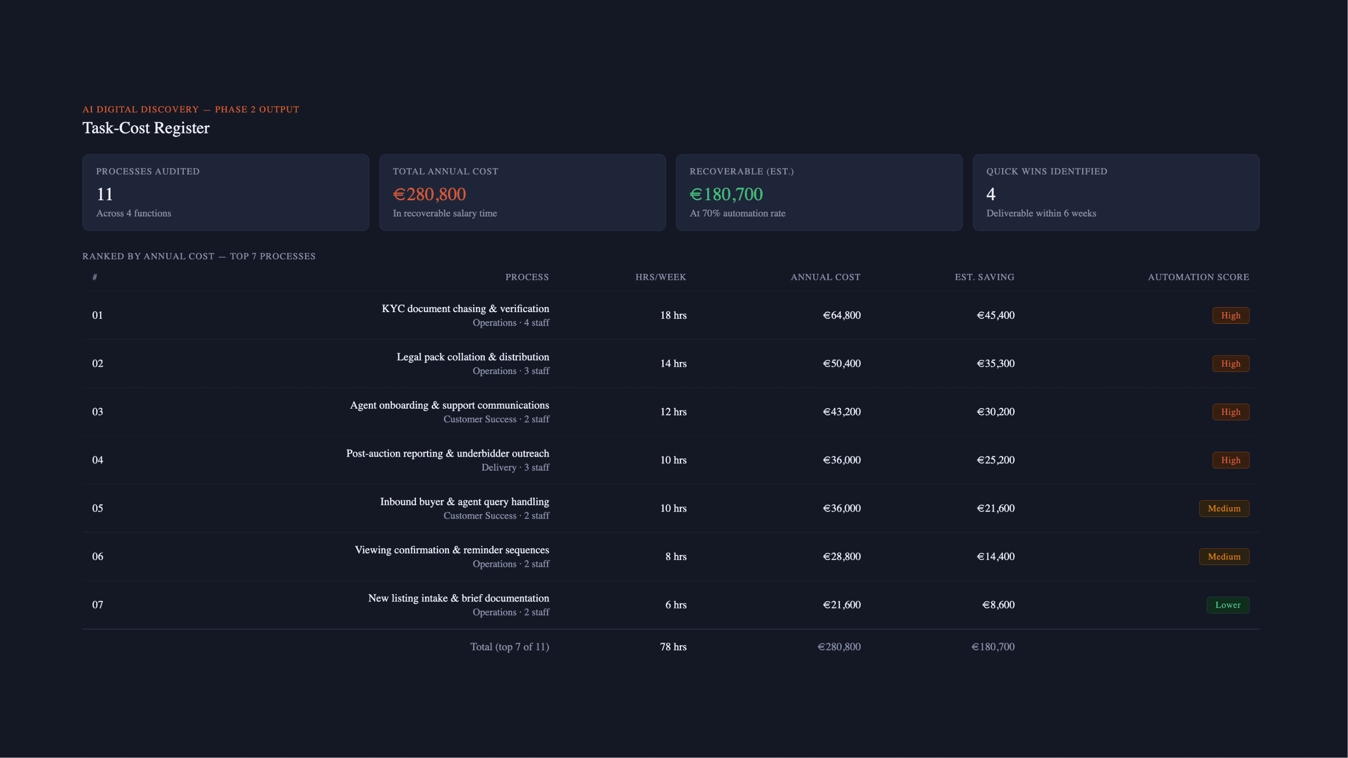
Task: Click the Automation Score column header
Action: point(1198,277)
